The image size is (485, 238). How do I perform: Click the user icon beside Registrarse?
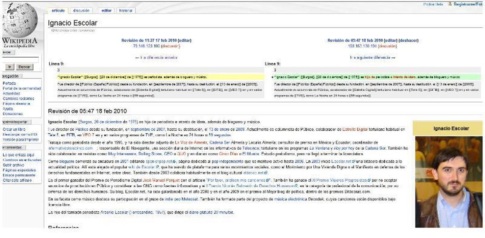449,4
